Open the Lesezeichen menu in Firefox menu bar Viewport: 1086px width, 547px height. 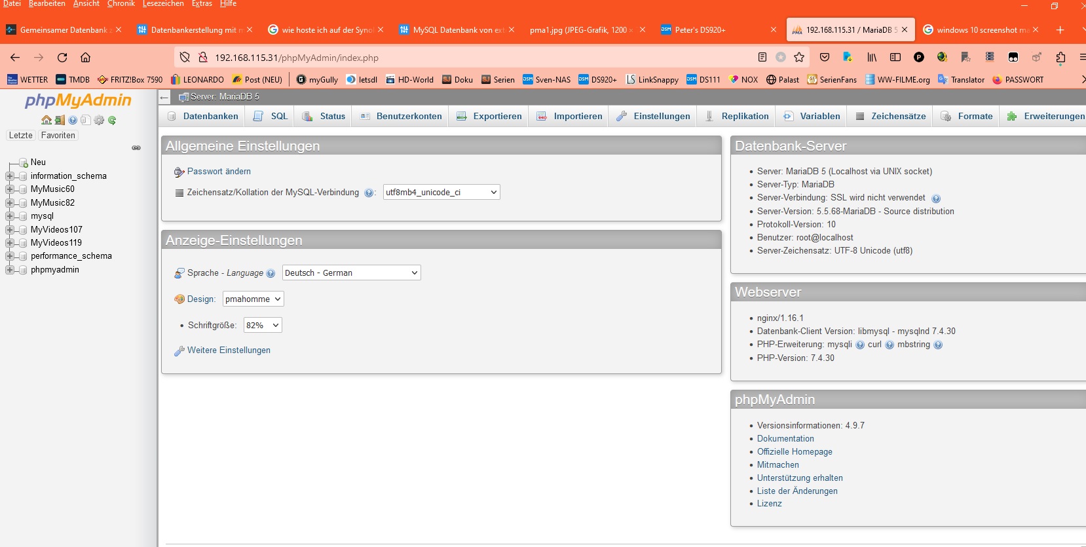click(163, 4)
